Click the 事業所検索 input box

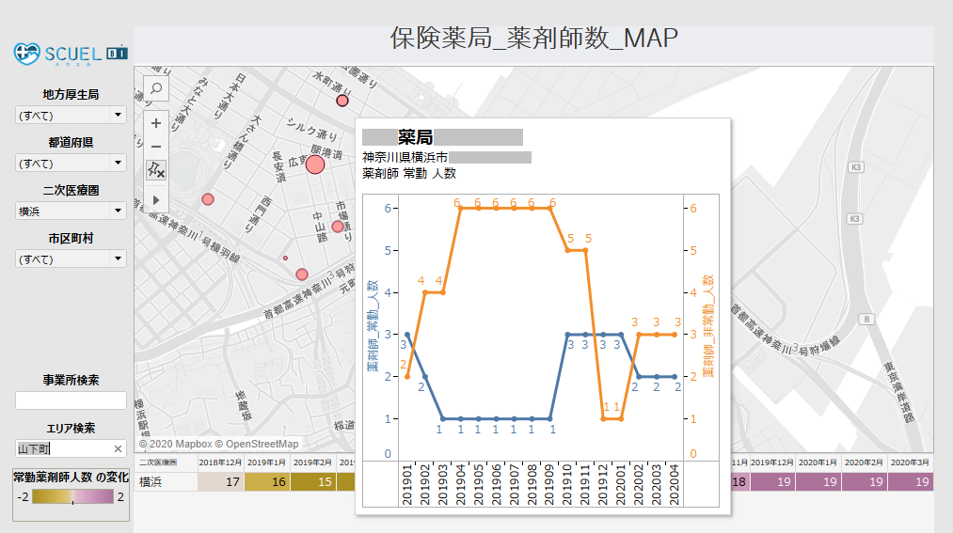(x=71, y=400)
